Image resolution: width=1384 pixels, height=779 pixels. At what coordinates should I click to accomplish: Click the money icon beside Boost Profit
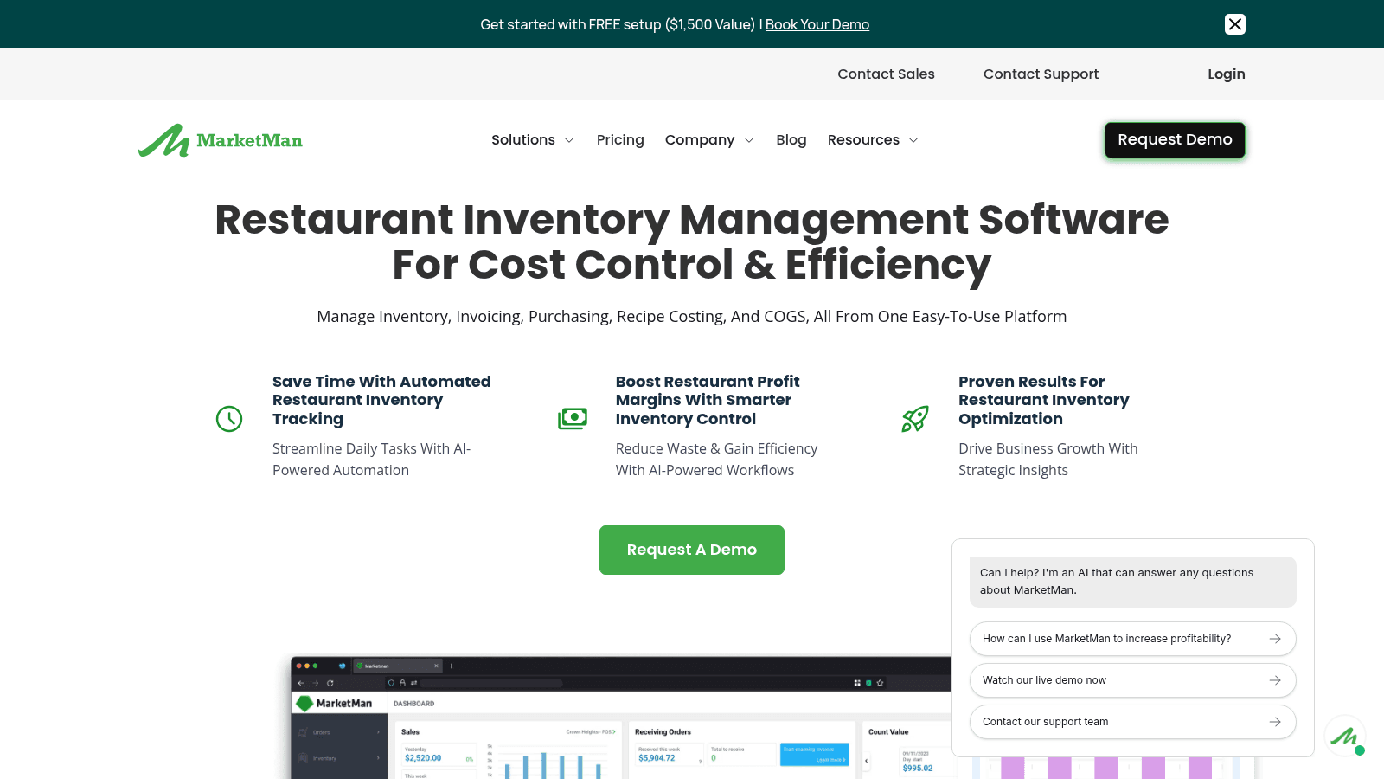[x=573, y=419]
